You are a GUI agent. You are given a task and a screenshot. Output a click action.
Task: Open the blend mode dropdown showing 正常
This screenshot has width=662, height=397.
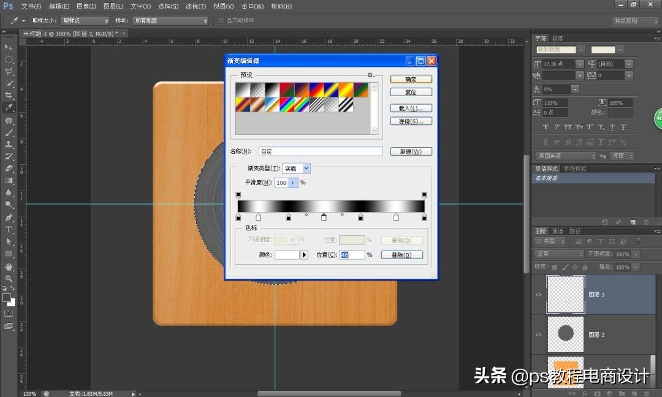tap(558, 254)
